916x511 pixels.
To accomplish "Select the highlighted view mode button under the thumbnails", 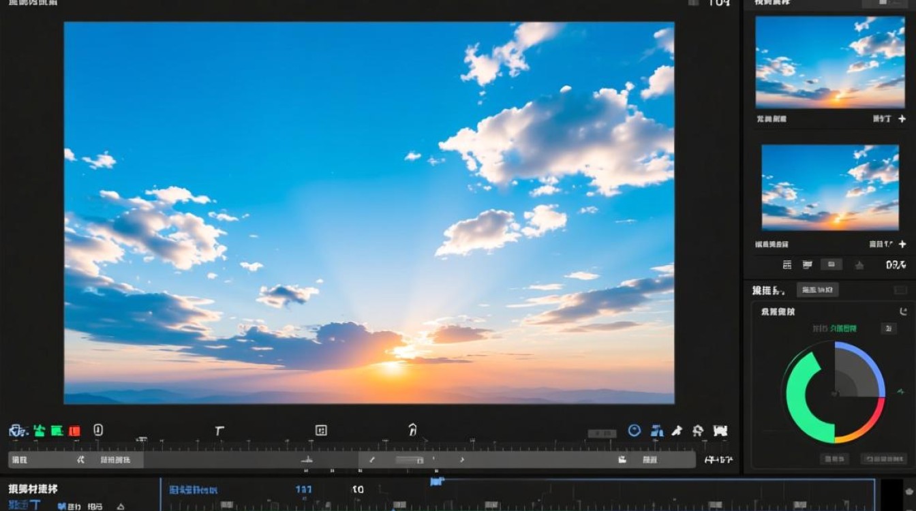I will coord(831,264).
